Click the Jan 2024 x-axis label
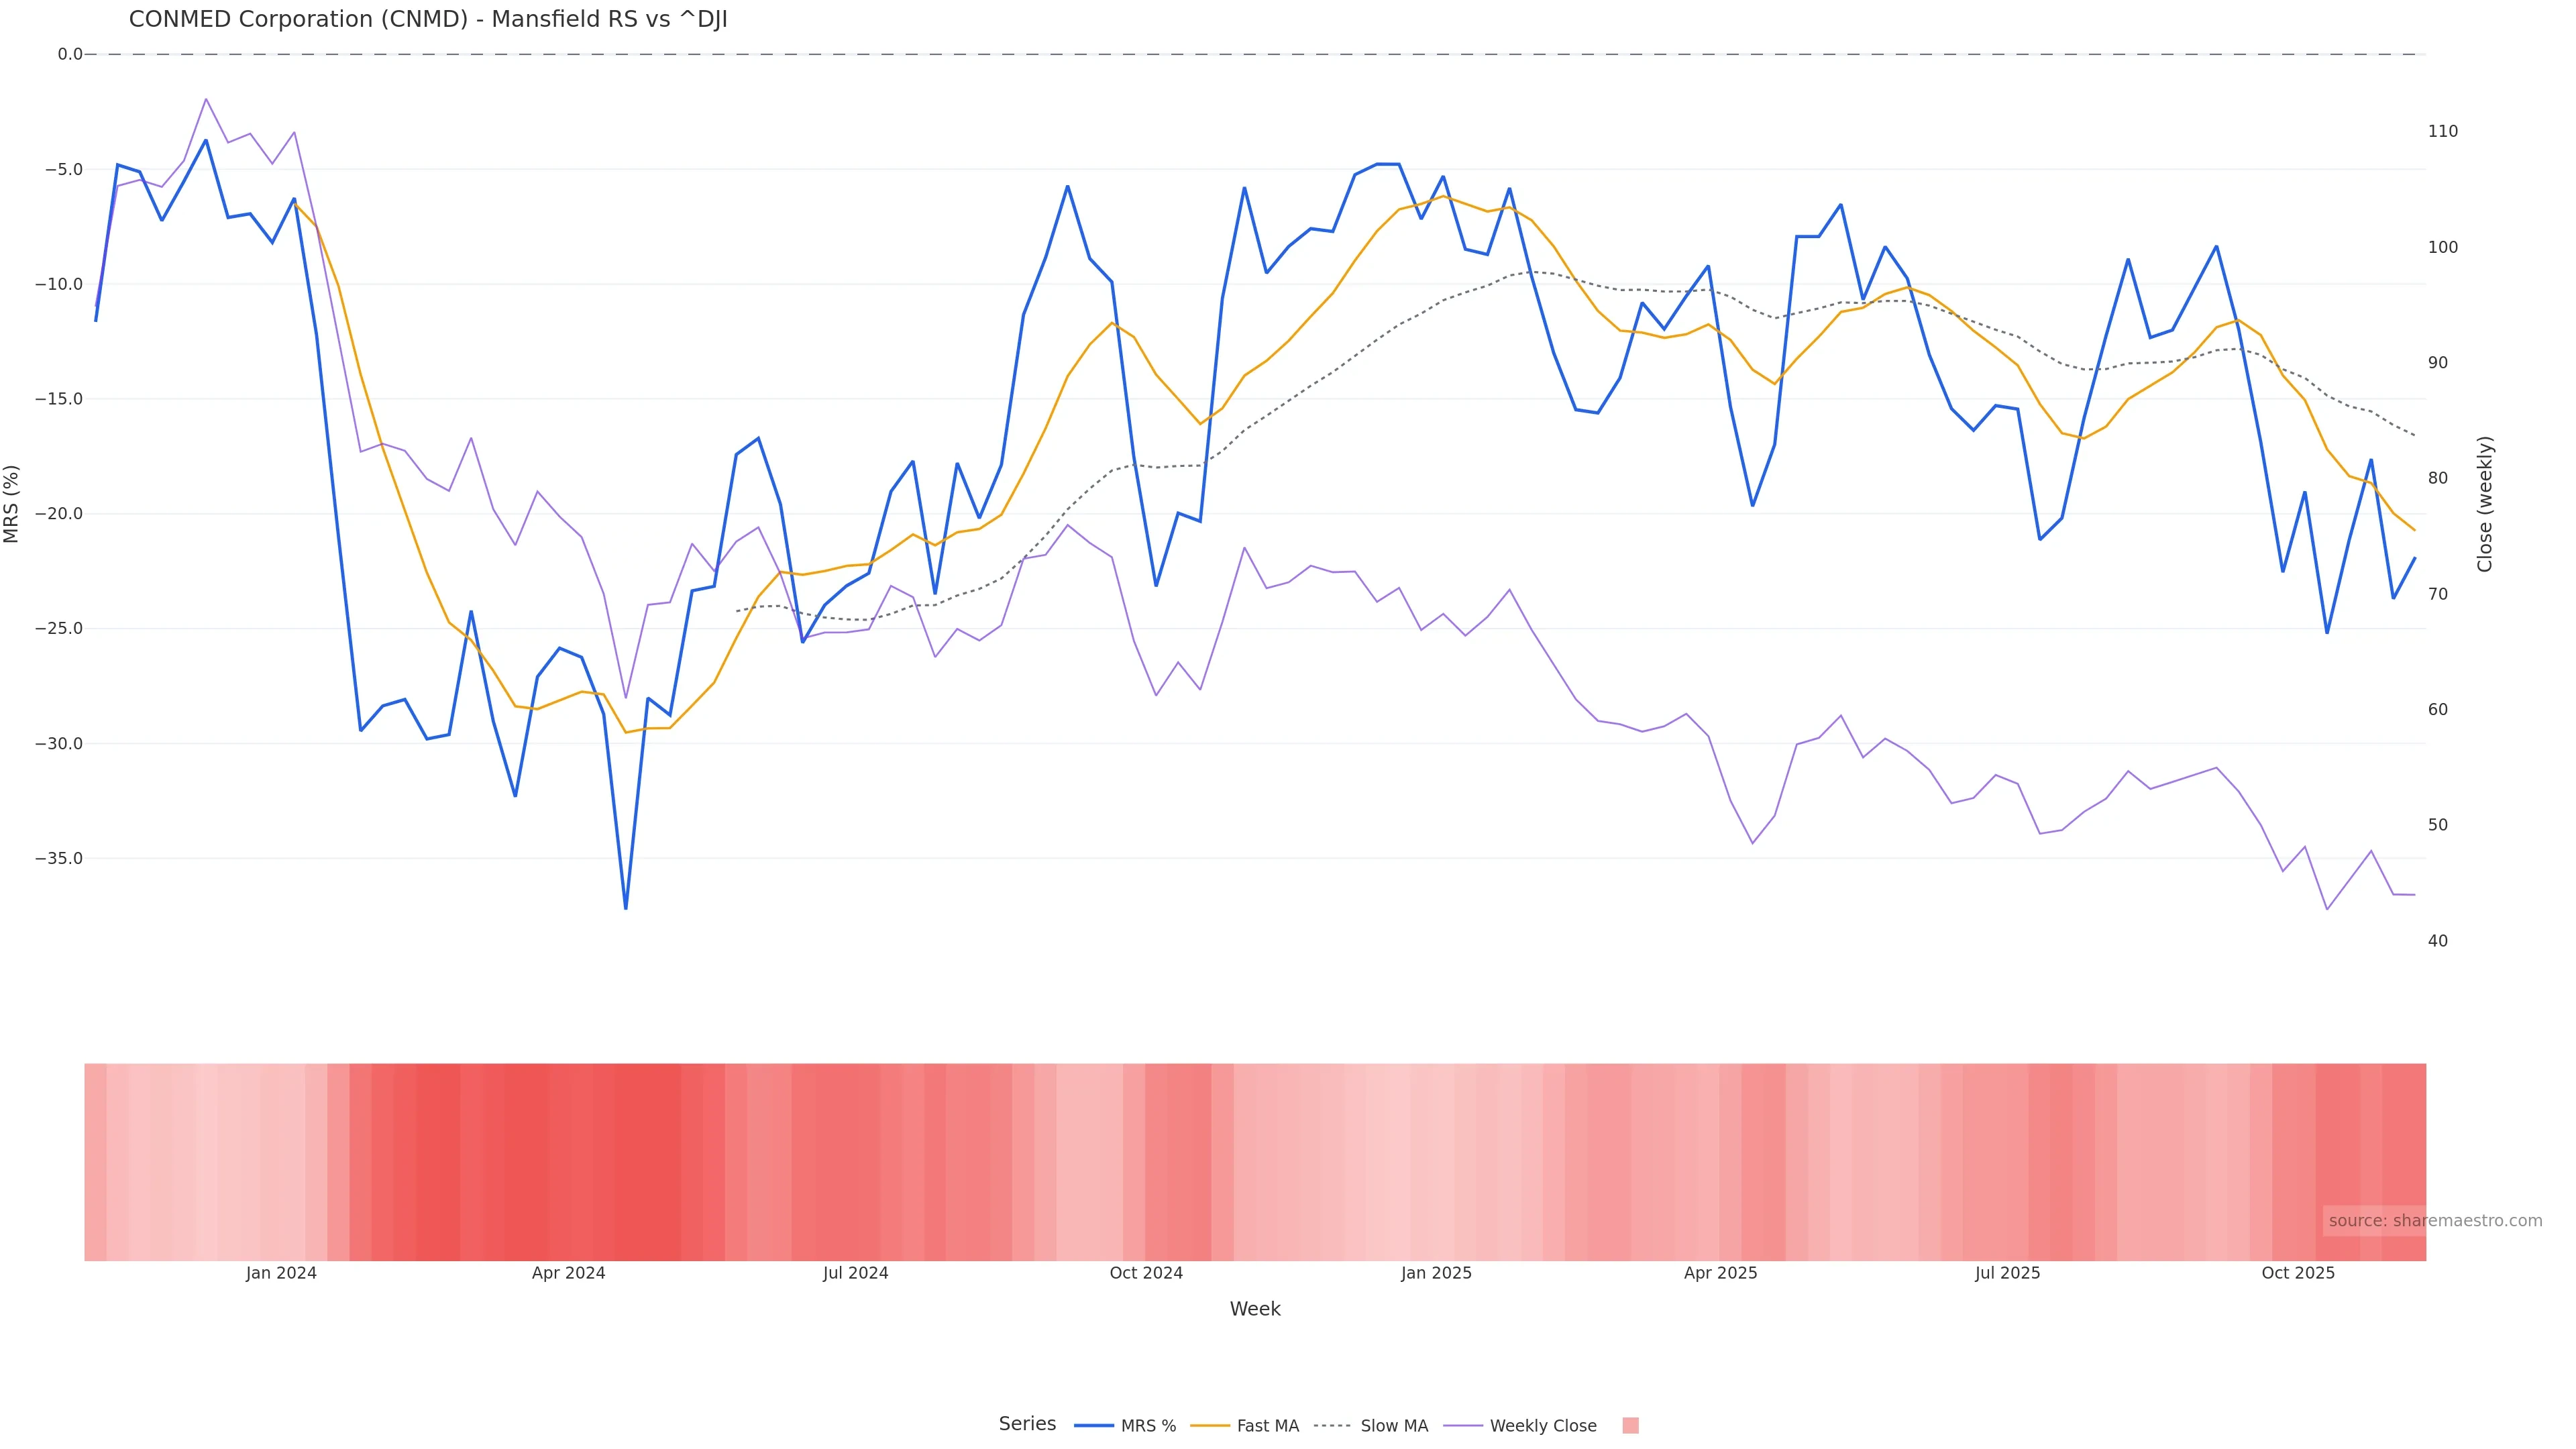 (281, 1273)
